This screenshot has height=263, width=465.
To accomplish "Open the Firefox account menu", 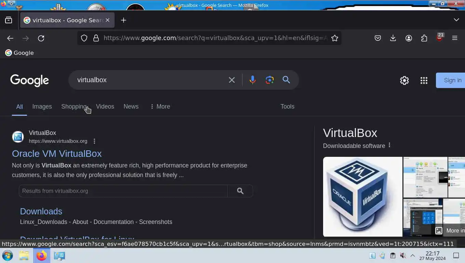I will pyautogui.click(x=409, y=38).
